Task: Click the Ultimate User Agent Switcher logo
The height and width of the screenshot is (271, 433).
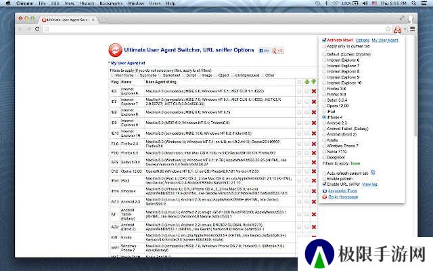Action: point(115,50)
